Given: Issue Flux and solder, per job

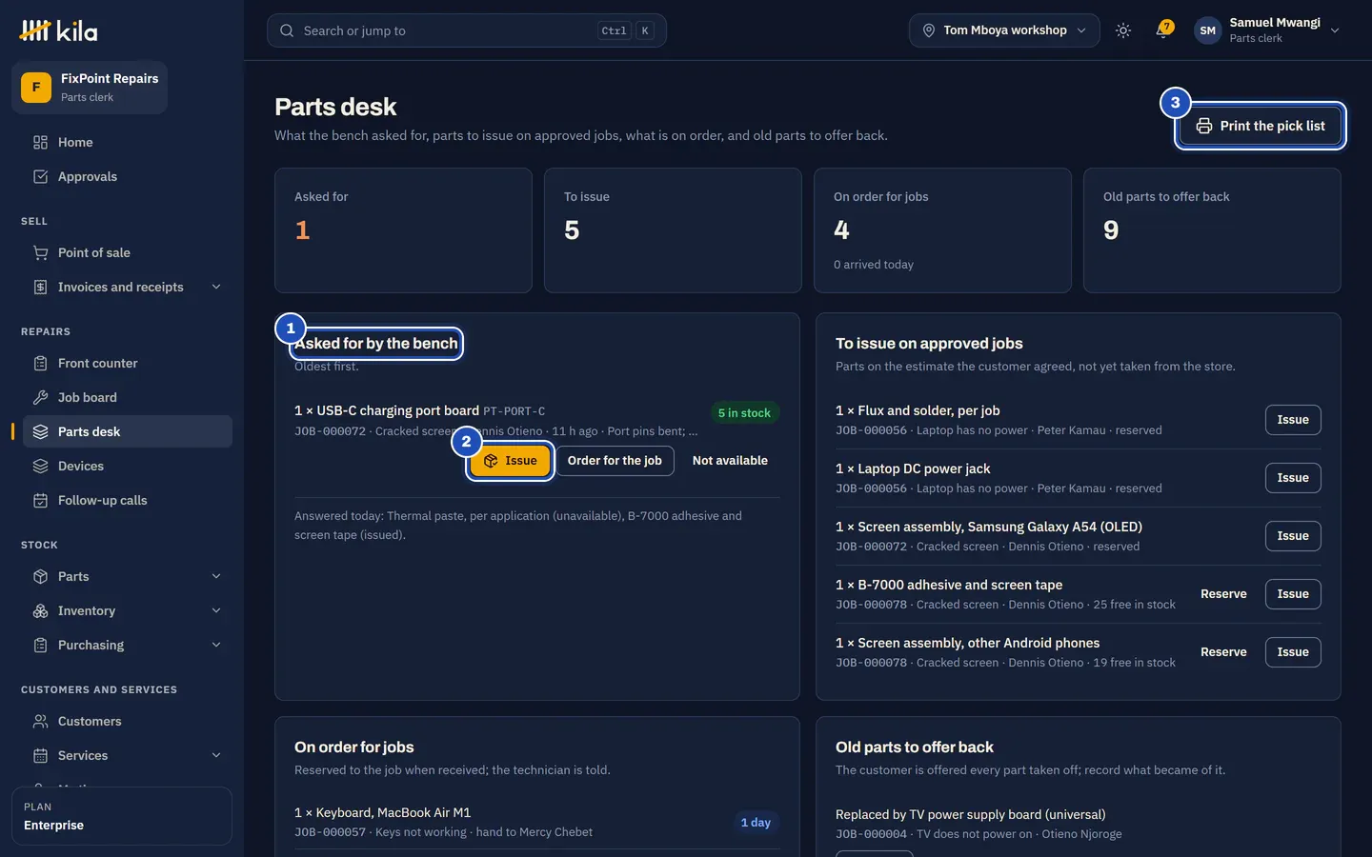Looking at the screenshot, I should tap(1293, 420).
